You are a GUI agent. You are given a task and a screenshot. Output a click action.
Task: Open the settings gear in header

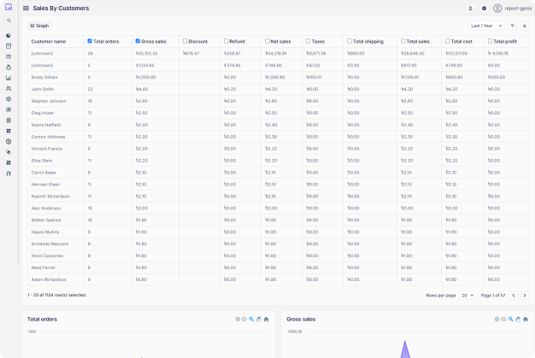[x=484, y=9]
